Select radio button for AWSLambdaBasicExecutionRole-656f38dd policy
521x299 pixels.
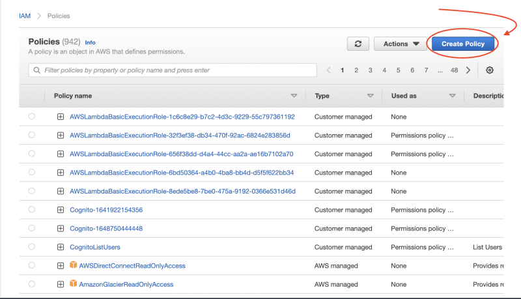(x=31, y=154)
